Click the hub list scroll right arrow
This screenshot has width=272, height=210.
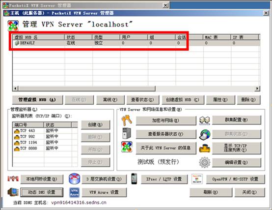pyautogui.click(x=257, y=89)
